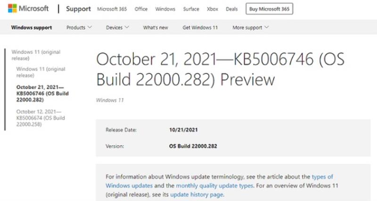377x201 pixels.
Task: Open the update history page link
Action: point(197,194)
